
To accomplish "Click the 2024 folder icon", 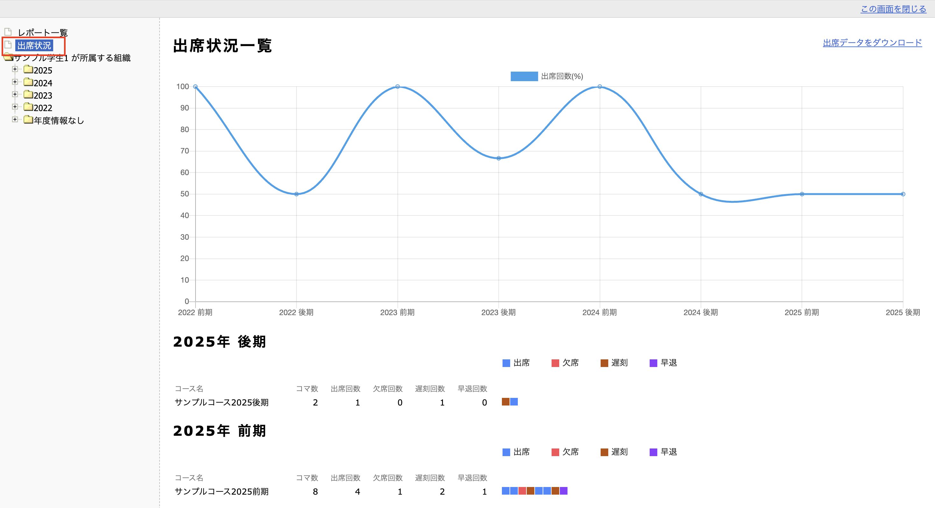I will click(x=28, y=82).
